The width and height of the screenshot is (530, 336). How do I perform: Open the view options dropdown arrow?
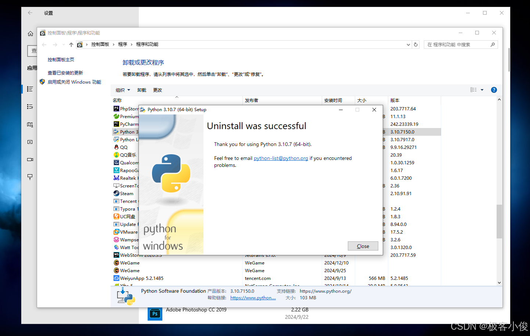point(482,90)
